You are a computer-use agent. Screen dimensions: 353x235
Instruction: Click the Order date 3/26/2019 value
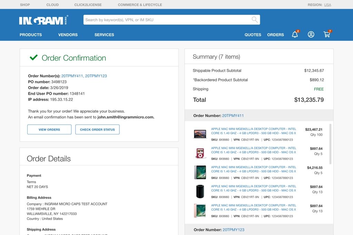tap(59, 88)
